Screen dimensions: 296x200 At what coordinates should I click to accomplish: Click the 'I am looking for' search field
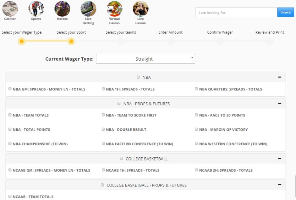coord(236,12)
